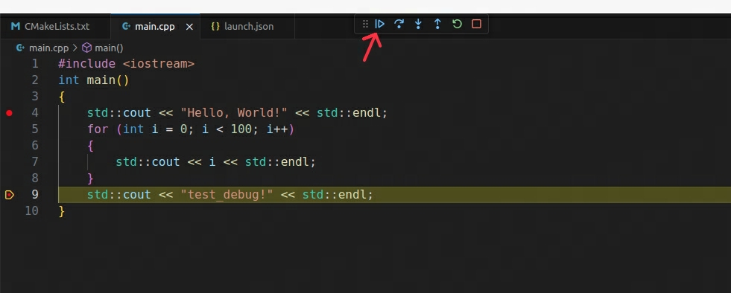Click the C++ file icon in the main.cpp tab

coord(126,27)
